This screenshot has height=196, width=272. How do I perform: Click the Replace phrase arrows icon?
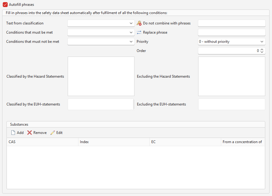[139, 32]
